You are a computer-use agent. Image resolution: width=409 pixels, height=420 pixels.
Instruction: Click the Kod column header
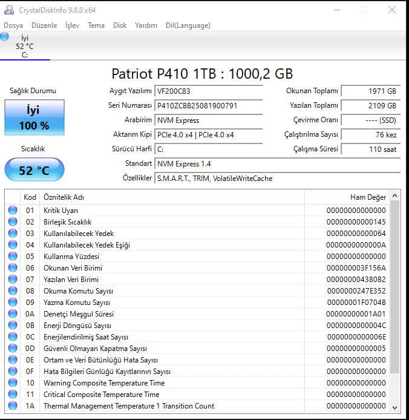(30, 197)
